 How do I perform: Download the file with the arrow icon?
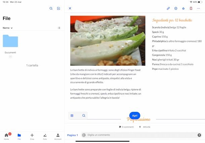coord(176,8)
